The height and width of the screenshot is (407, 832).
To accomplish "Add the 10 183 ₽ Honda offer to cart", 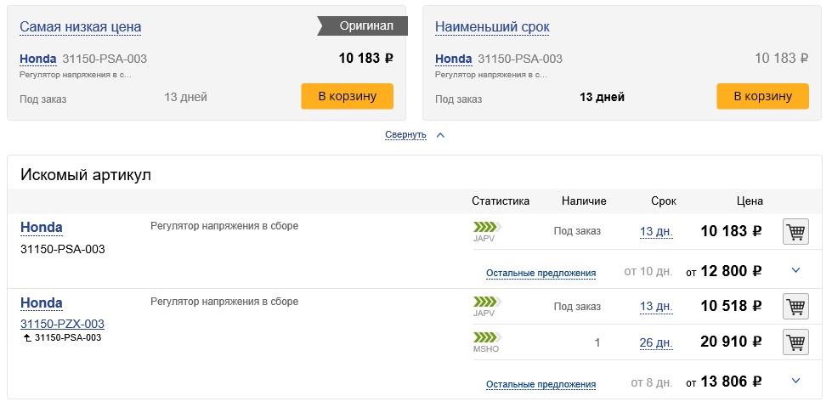I will (795, 232).
